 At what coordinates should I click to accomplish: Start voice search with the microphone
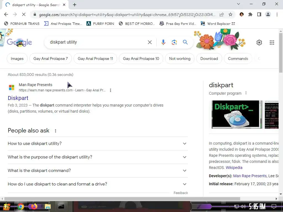point(163,42)
